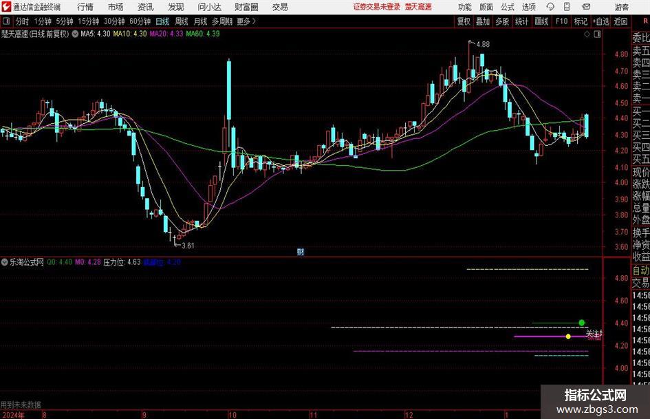Open the 发现 menu
Viewport: 650px width, 419px height.
176,7
